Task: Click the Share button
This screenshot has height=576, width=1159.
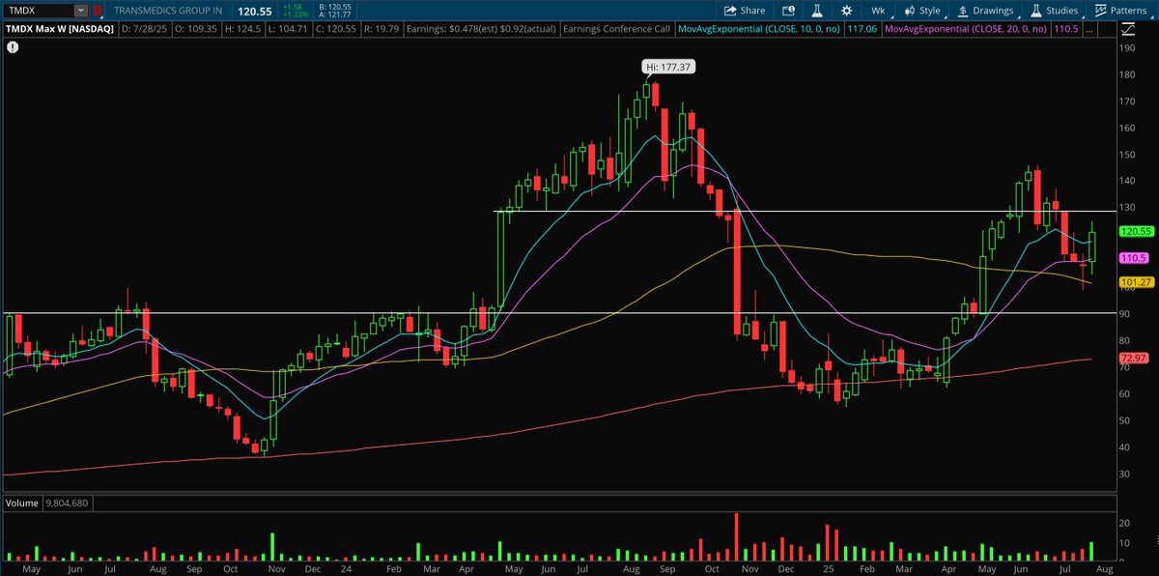Action: tap(745, 11)
